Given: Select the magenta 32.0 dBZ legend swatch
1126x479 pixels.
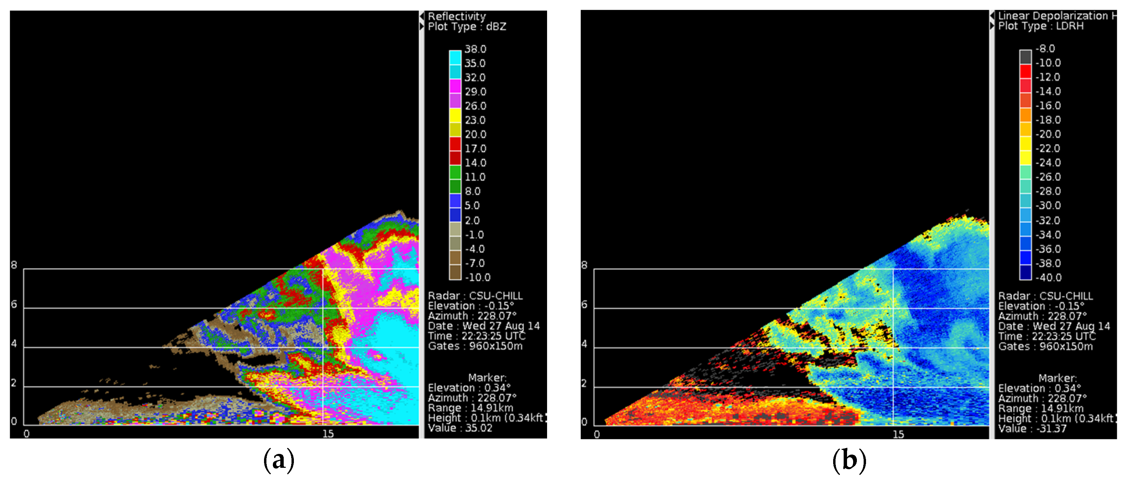Looking at the screenshot, I should point(455,86).
